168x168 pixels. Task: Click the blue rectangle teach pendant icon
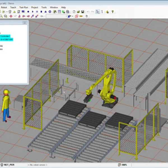[x=23, y=11]
